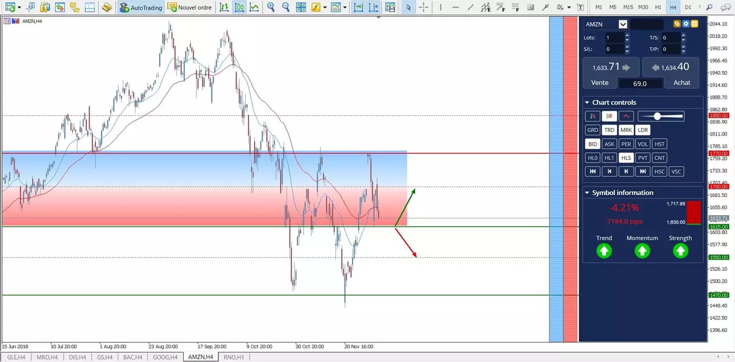The height and width of the screenshot is (362, 735).
Task: Toggle the HLS levels option
Action: point(626,158)
